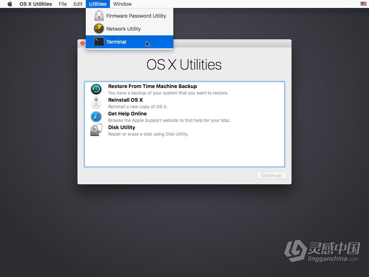The image size is (369, 277).
Task: Open the OS X Utilities application menu
Action: [36, 4]
